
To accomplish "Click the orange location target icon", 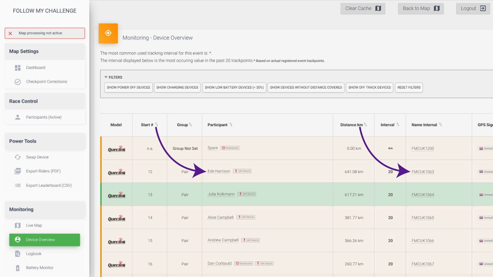I will (x=108, y=33).
